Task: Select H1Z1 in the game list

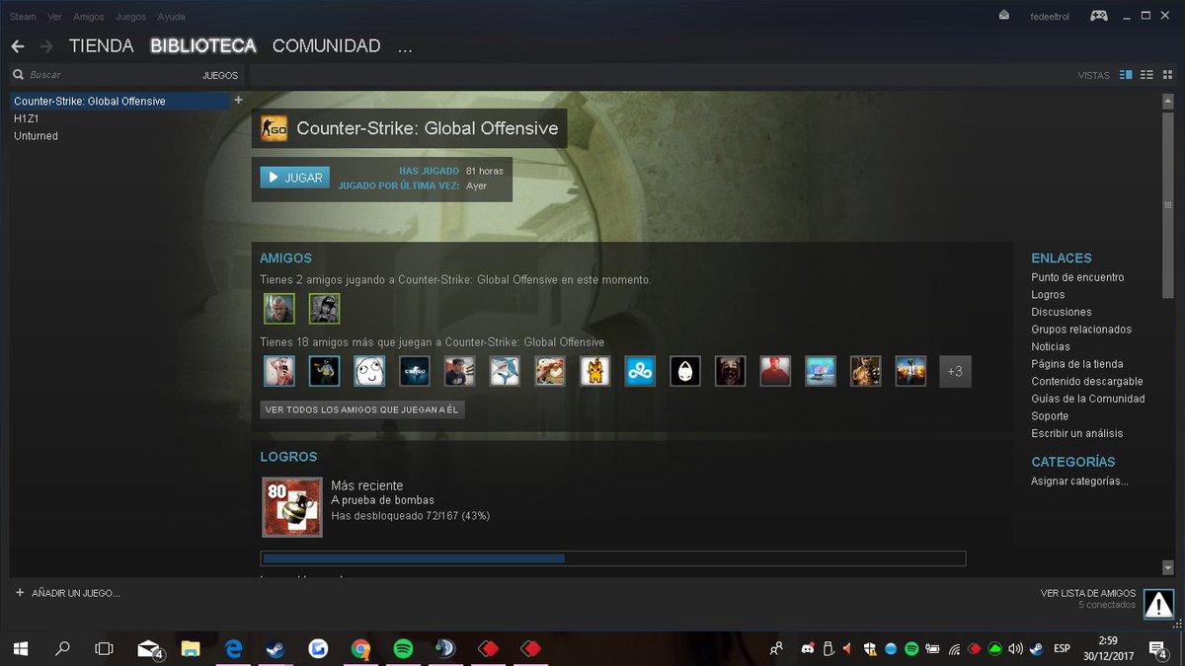Action: (27, 118)
